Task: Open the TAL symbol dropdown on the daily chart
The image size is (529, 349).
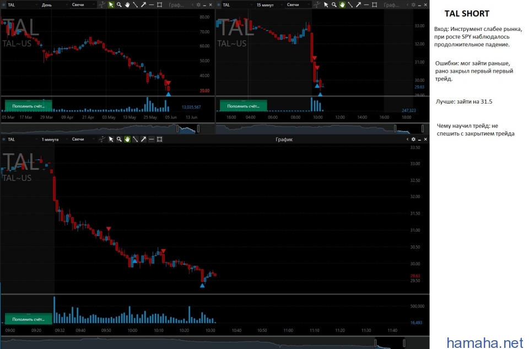Action: pos(22,5)
